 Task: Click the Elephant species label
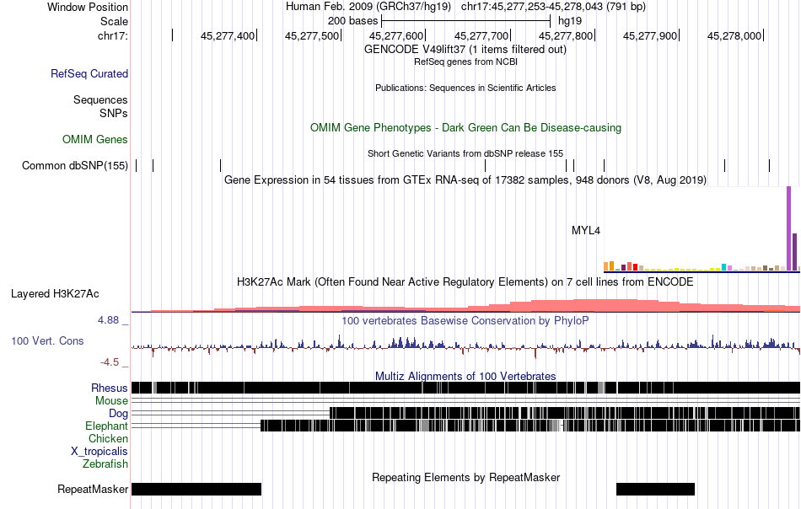click(x=107, y=426)
